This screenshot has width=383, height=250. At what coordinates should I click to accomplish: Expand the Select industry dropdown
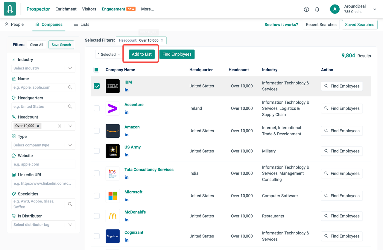[70, 68]
